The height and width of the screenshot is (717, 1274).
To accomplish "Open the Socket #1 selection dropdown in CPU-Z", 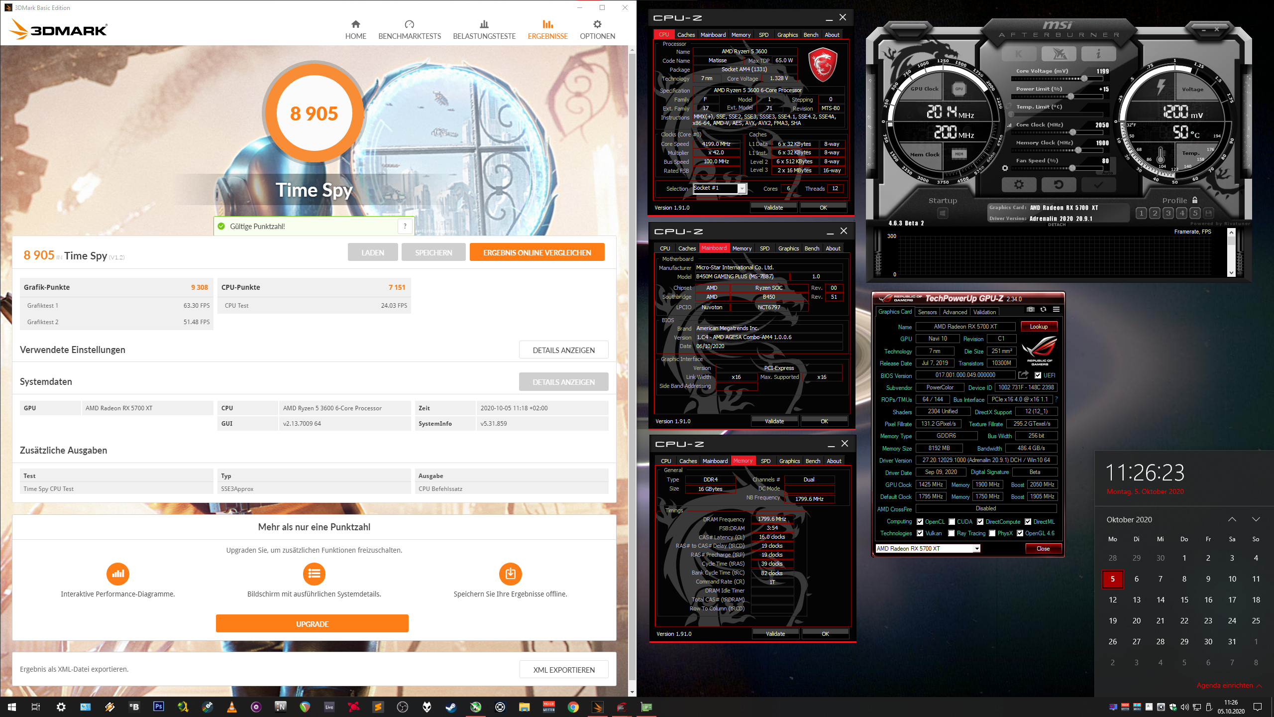I will coord(742,188).
